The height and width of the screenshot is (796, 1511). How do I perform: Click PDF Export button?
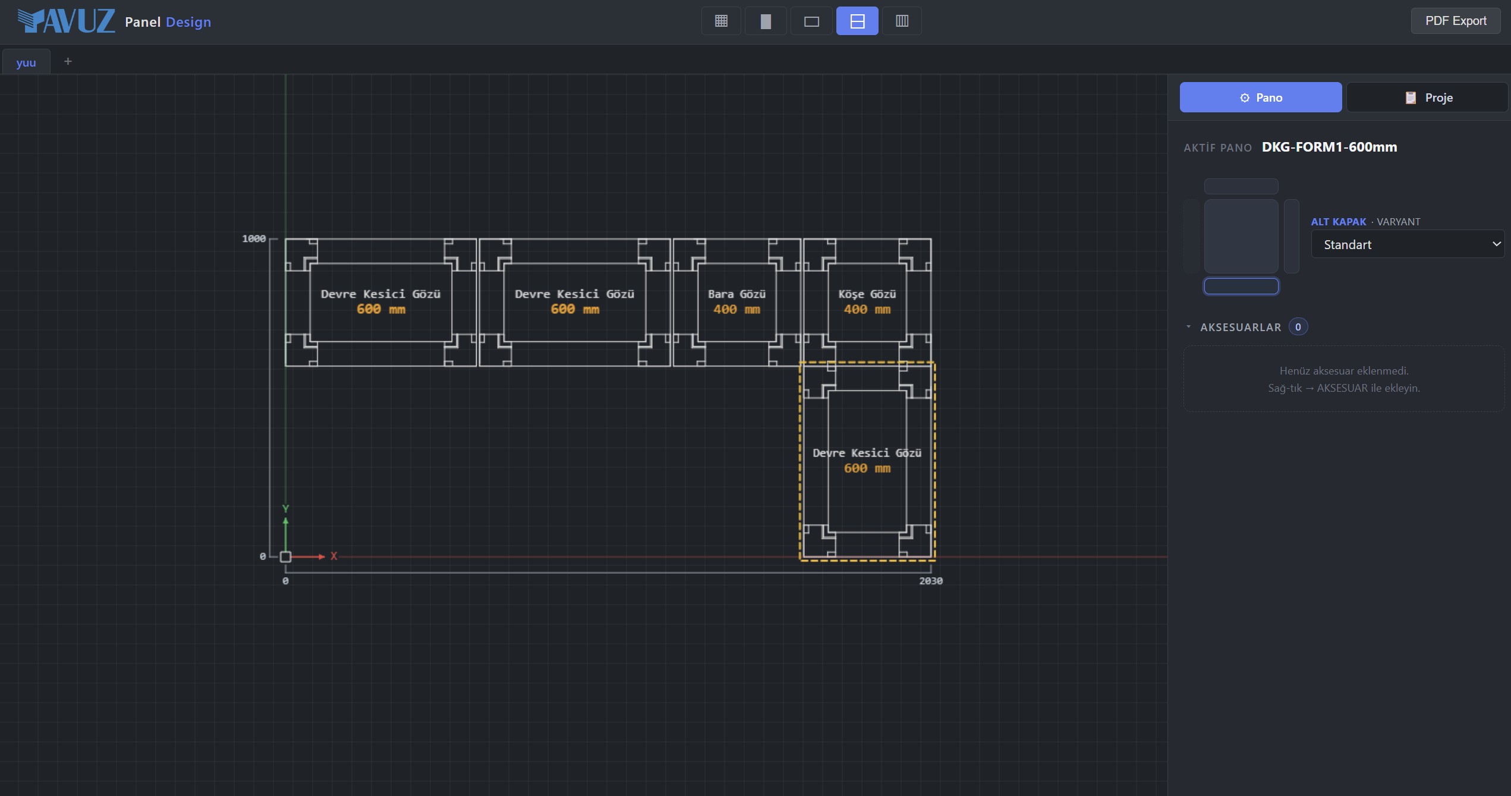[x=1456, y=21]
